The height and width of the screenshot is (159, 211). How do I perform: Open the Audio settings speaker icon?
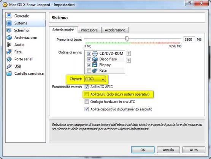(x=9, y=44)
